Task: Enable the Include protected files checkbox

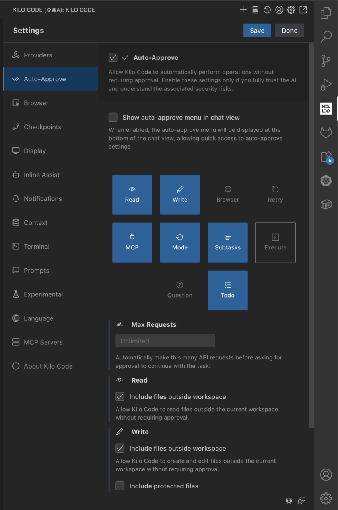Action: click(x=120, y=486)
